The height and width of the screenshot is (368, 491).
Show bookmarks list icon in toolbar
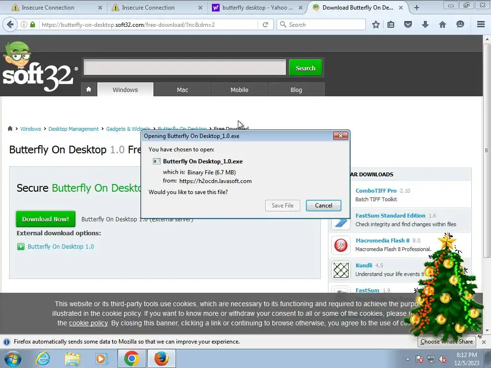point(391,24)
